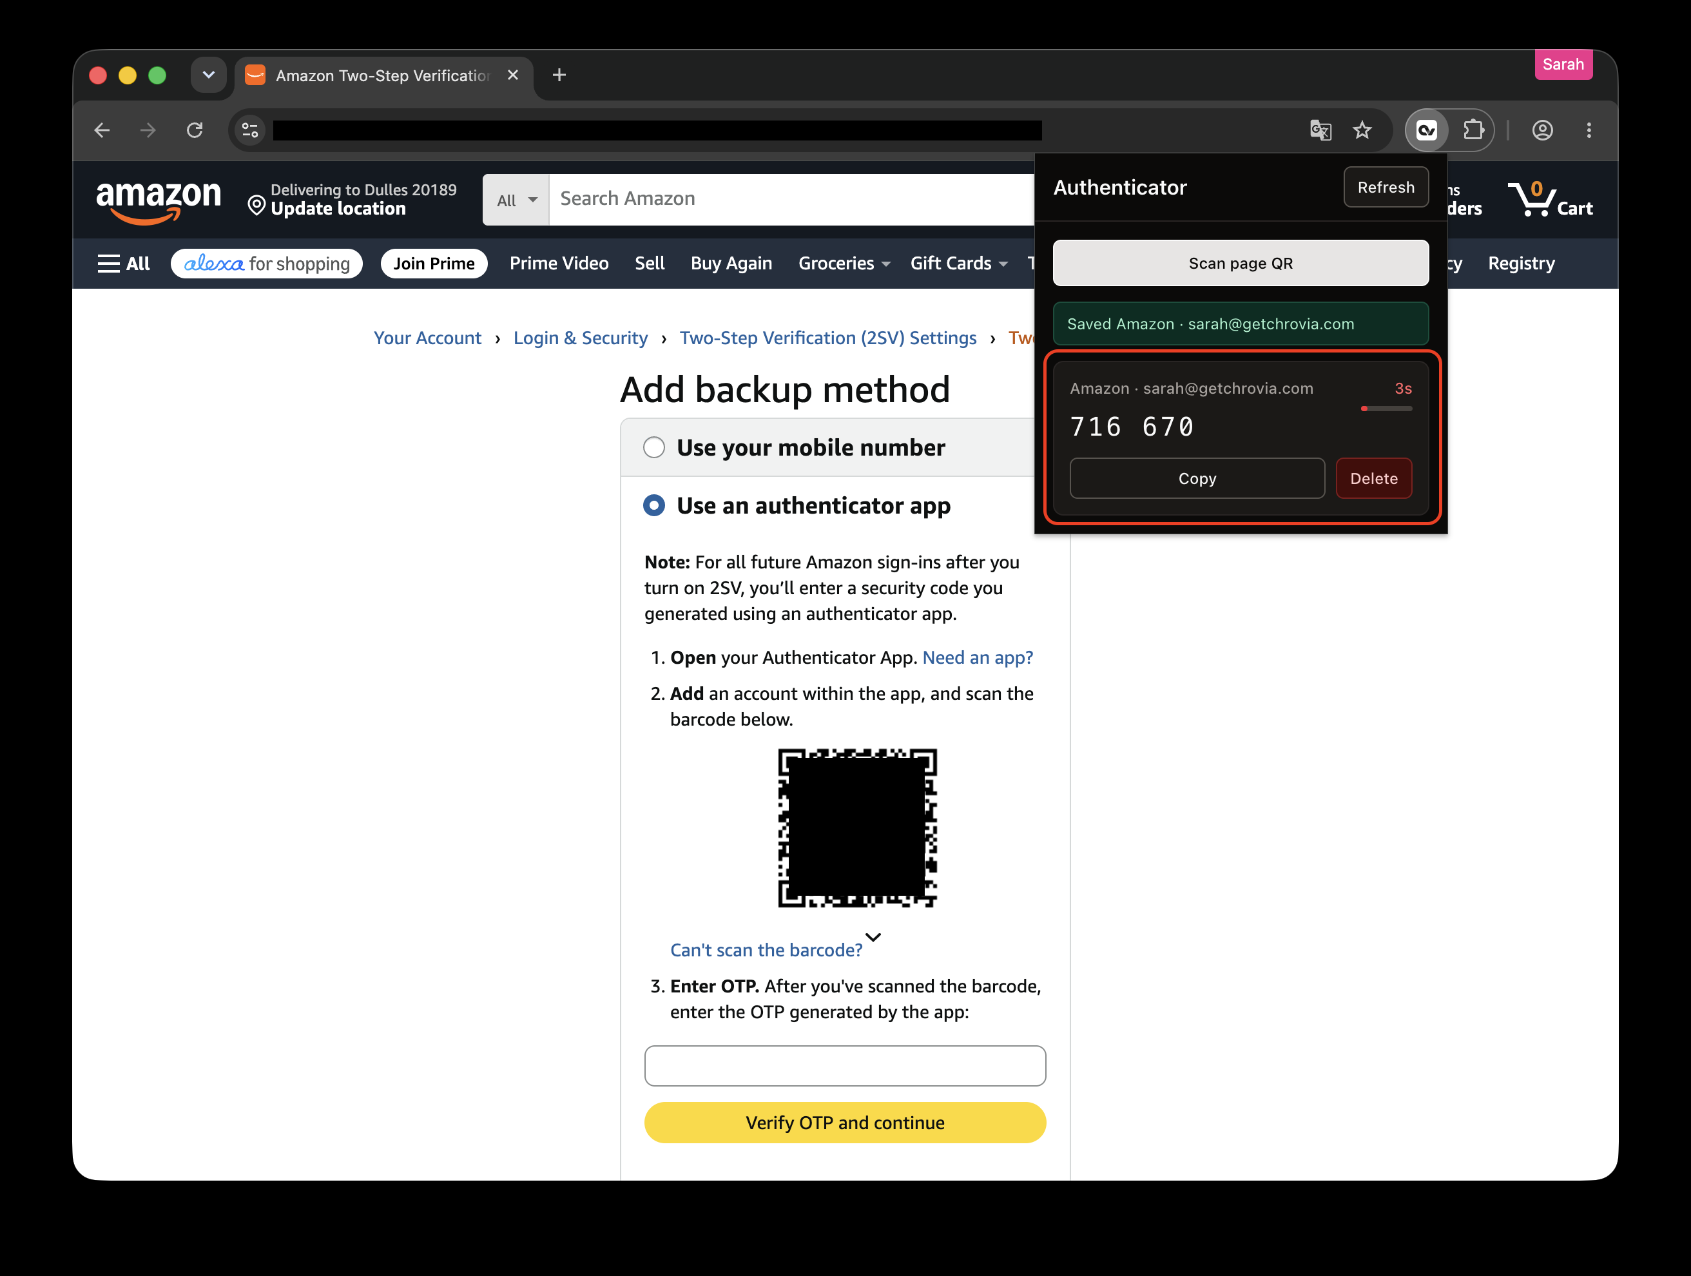Viewport: 1691px width, 1276px height.
Task: Open the tab search dropdown arrow
Action: pos(209,75)
